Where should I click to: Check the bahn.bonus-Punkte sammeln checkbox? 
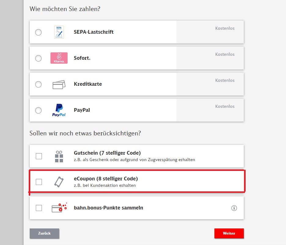point(39,208)
